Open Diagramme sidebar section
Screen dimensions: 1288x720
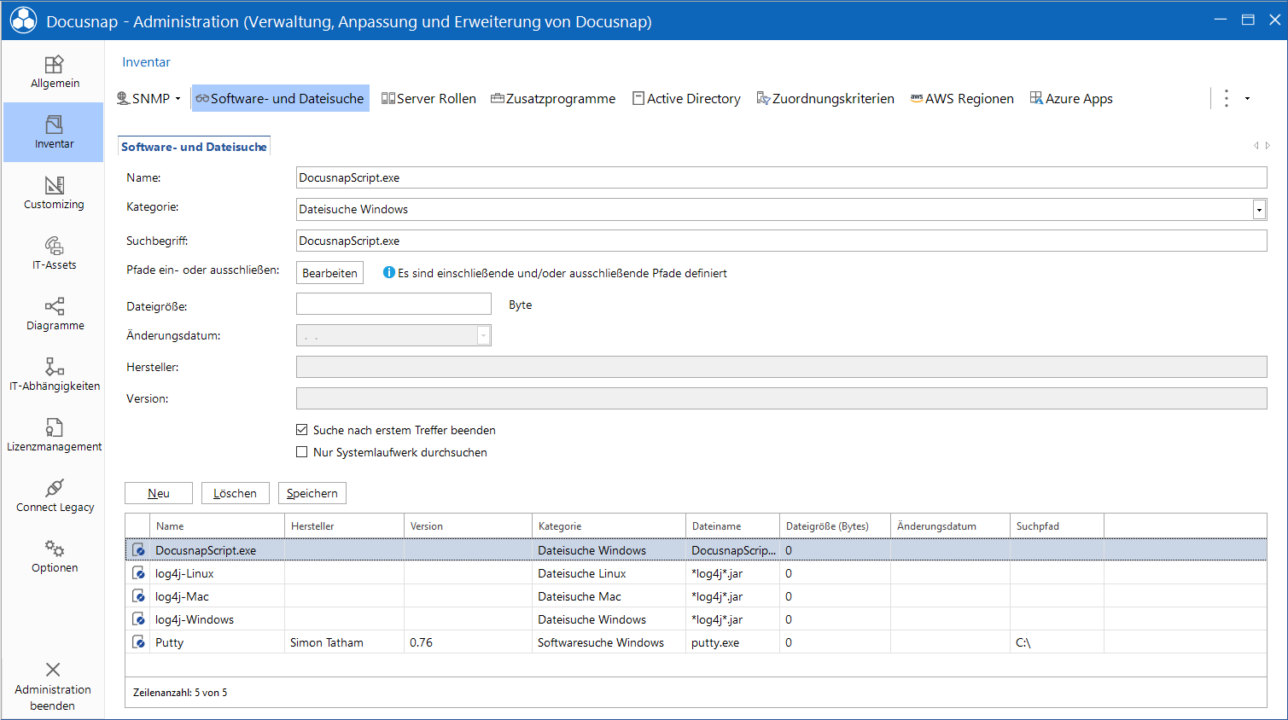(x=54, y=314)
